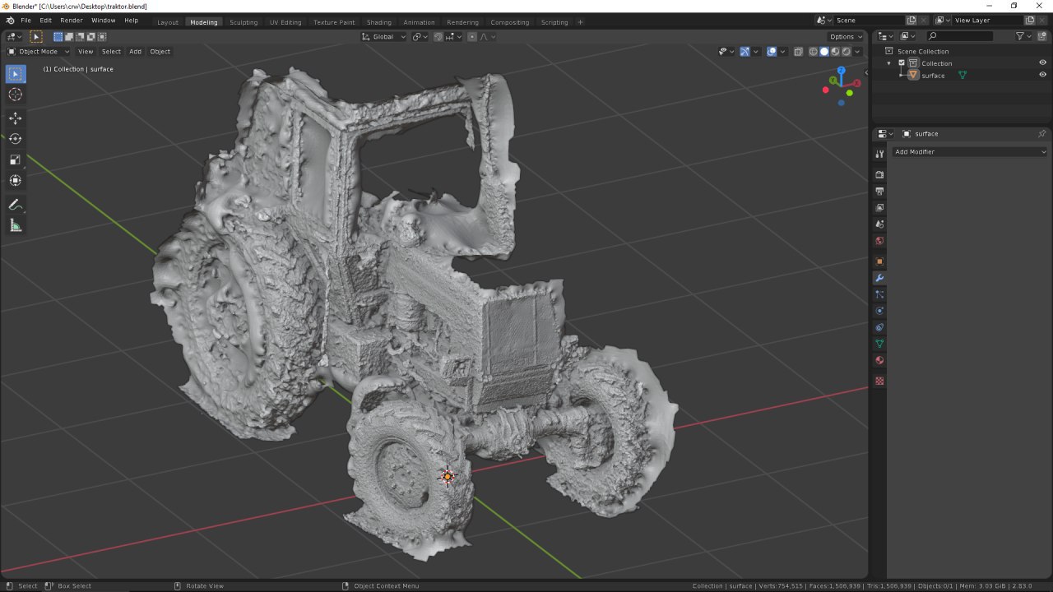Toggle the properties editor pin
The height and width of the screenshot is (592, 1053).
coord(1041,133)
